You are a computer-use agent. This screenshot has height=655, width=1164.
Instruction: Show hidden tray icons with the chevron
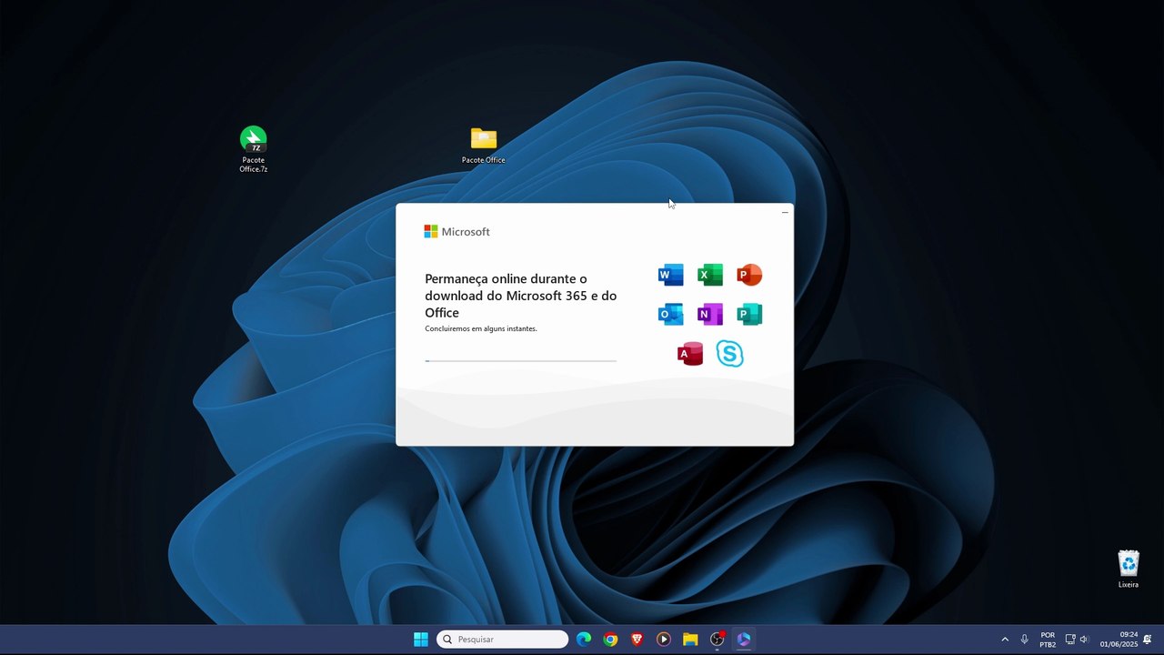(1005, 640)
